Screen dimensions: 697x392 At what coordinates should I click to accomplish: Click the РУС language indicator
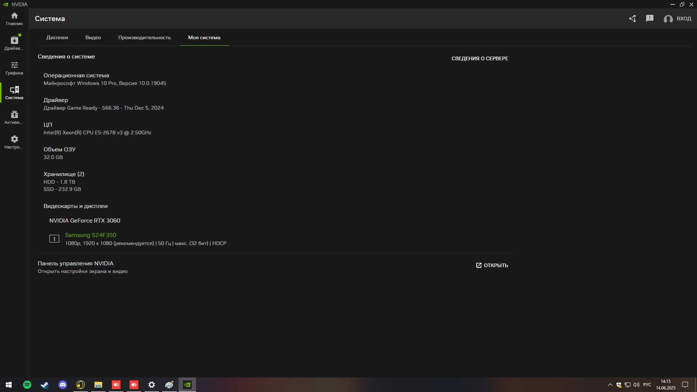click(647, 385)
